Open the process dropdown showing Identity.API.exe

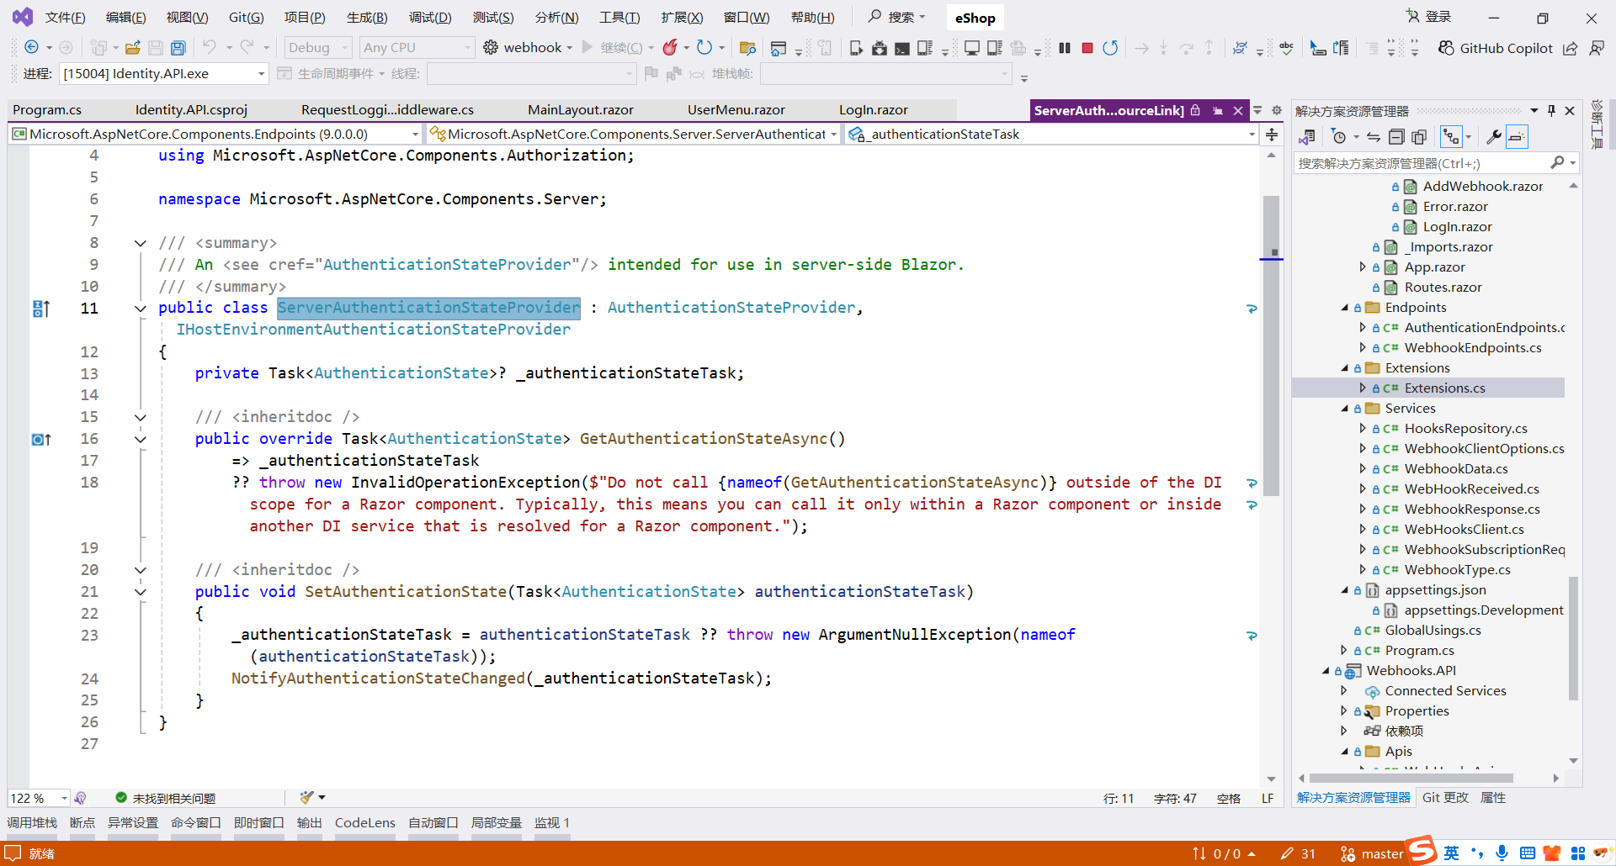(164, 74)
